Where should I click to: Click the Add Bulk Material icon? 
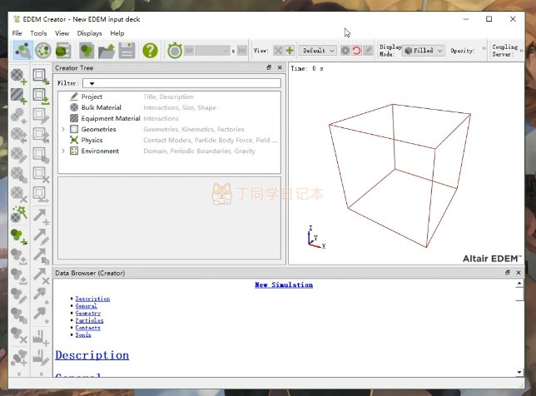(19, 77)
